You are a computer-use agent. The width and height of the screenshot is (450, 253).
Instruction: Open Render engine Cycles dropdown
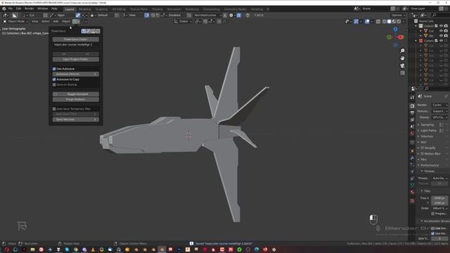click(439, 105)
